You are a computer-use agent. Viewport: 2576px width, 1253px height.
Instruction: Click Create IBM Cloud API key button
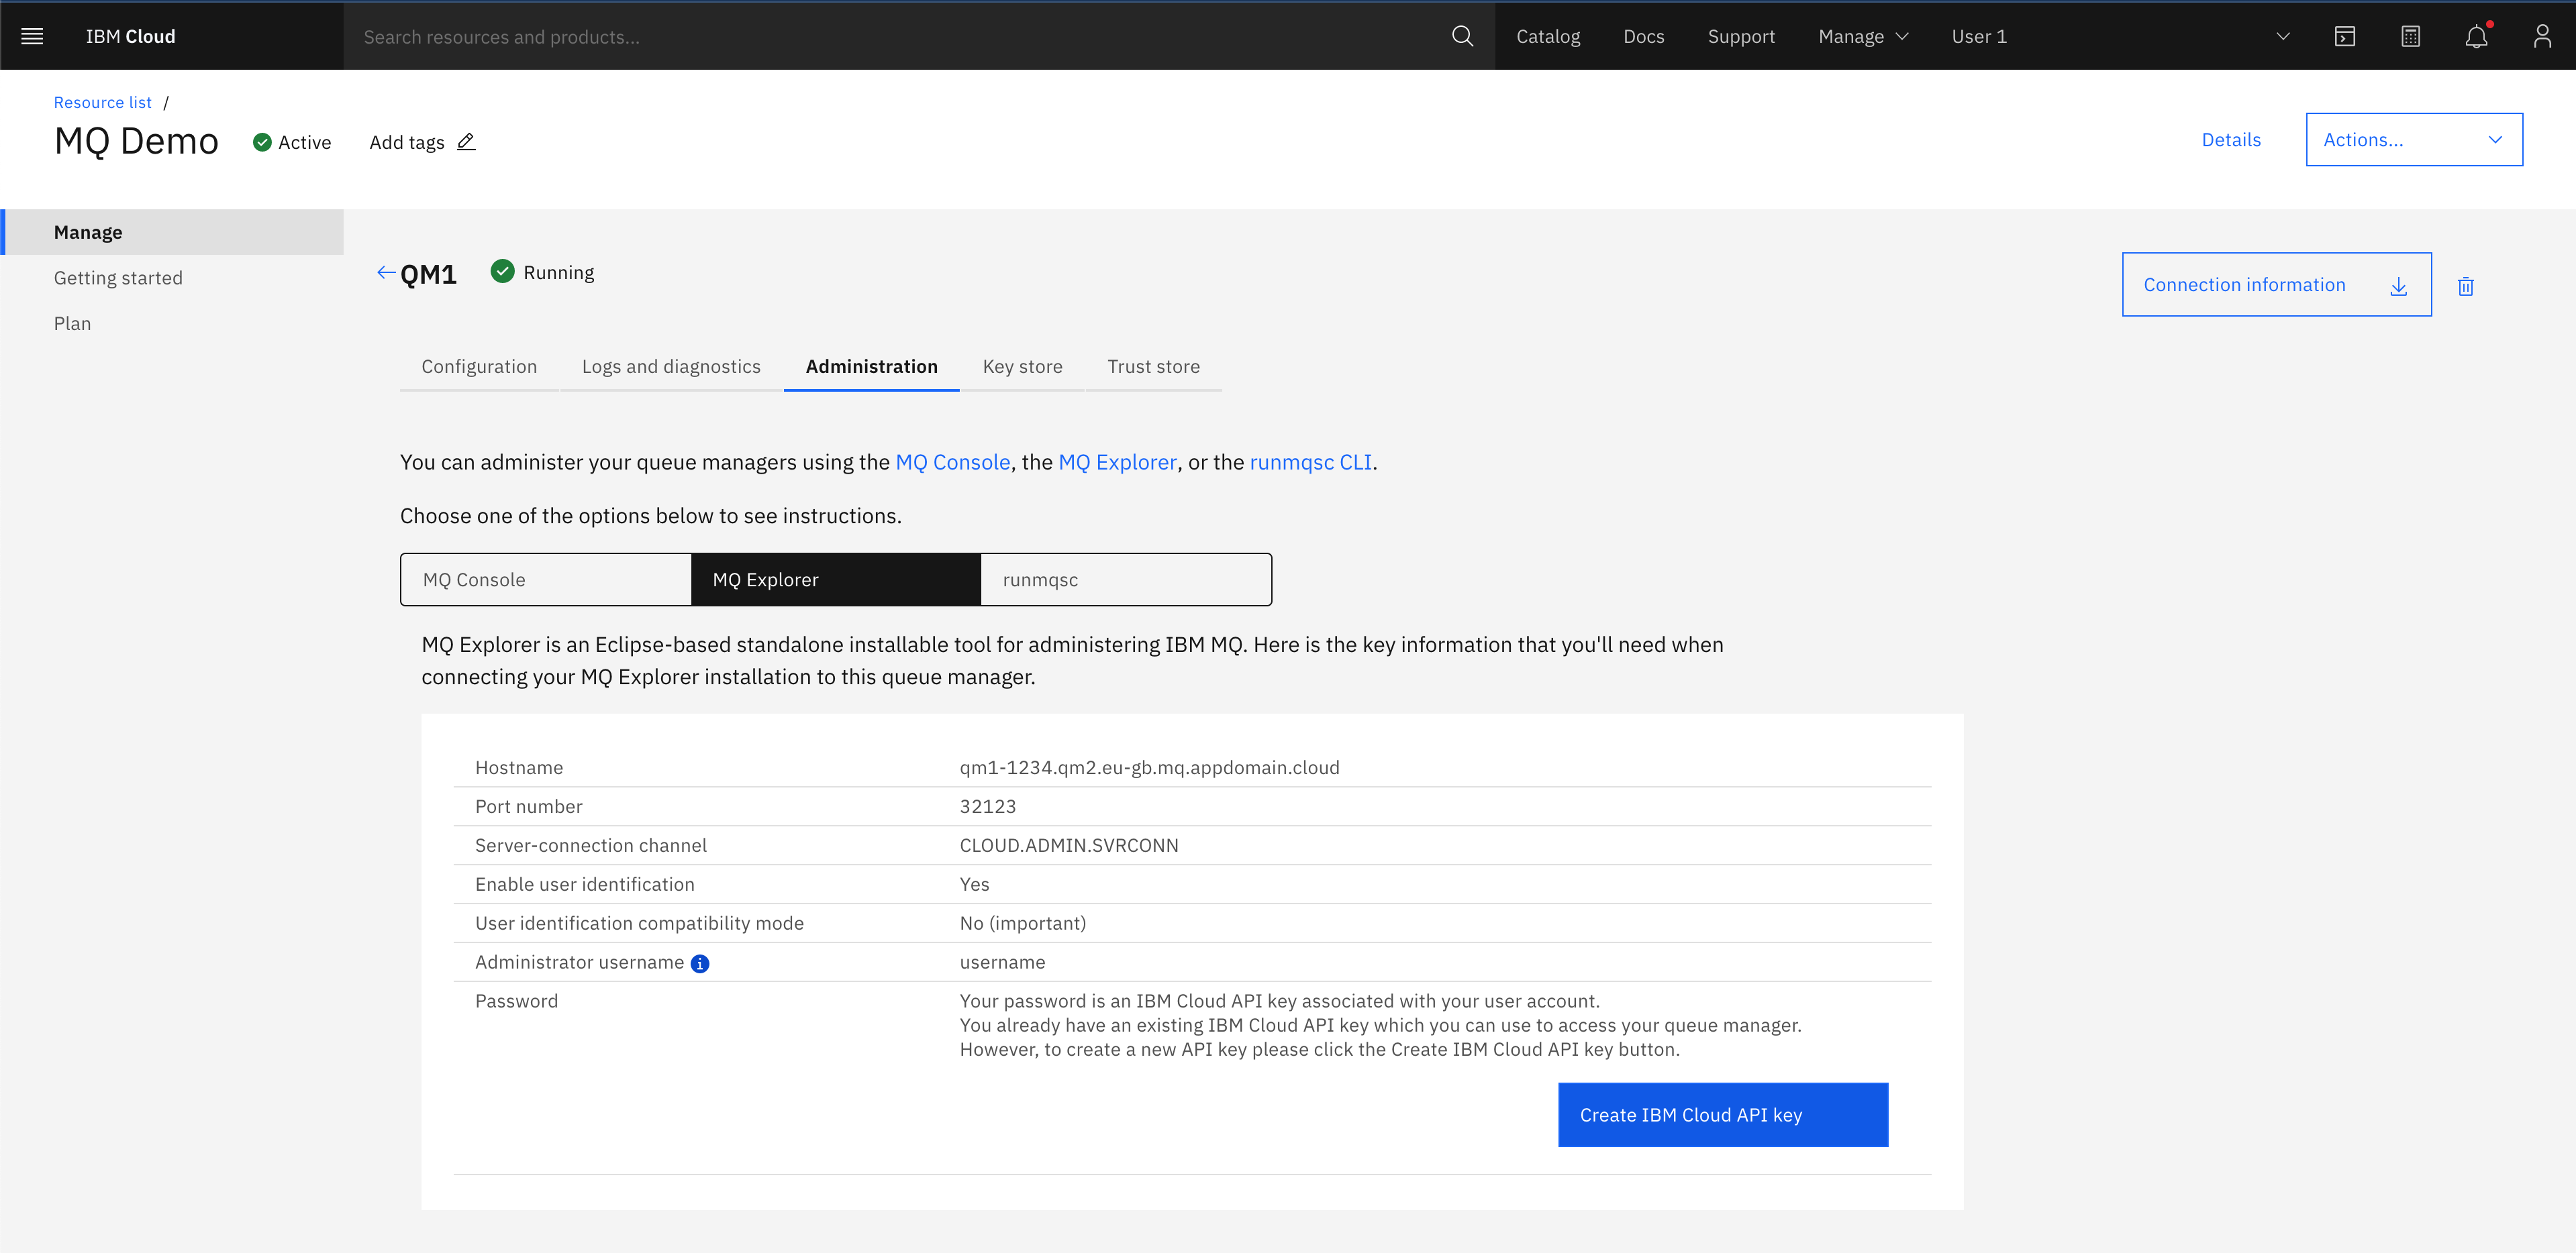point(1723,1114)
